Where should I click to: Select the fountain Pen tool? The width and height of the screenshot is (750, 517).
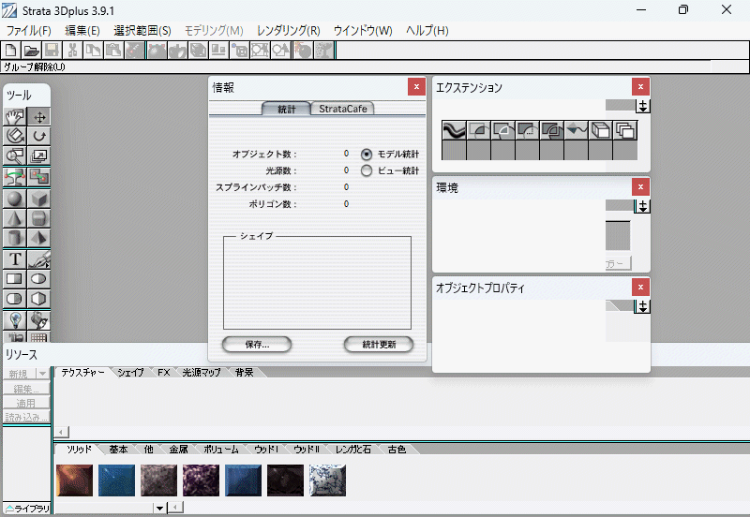tap(38, 259)
